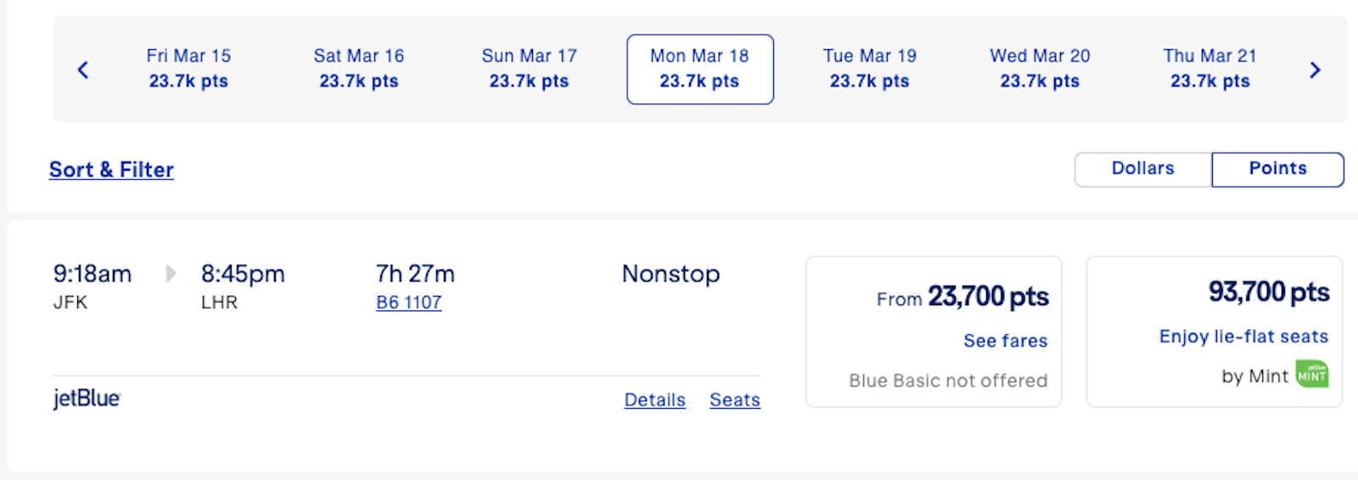Click the arrow between departure and arrival times

(x=171, y=273)
